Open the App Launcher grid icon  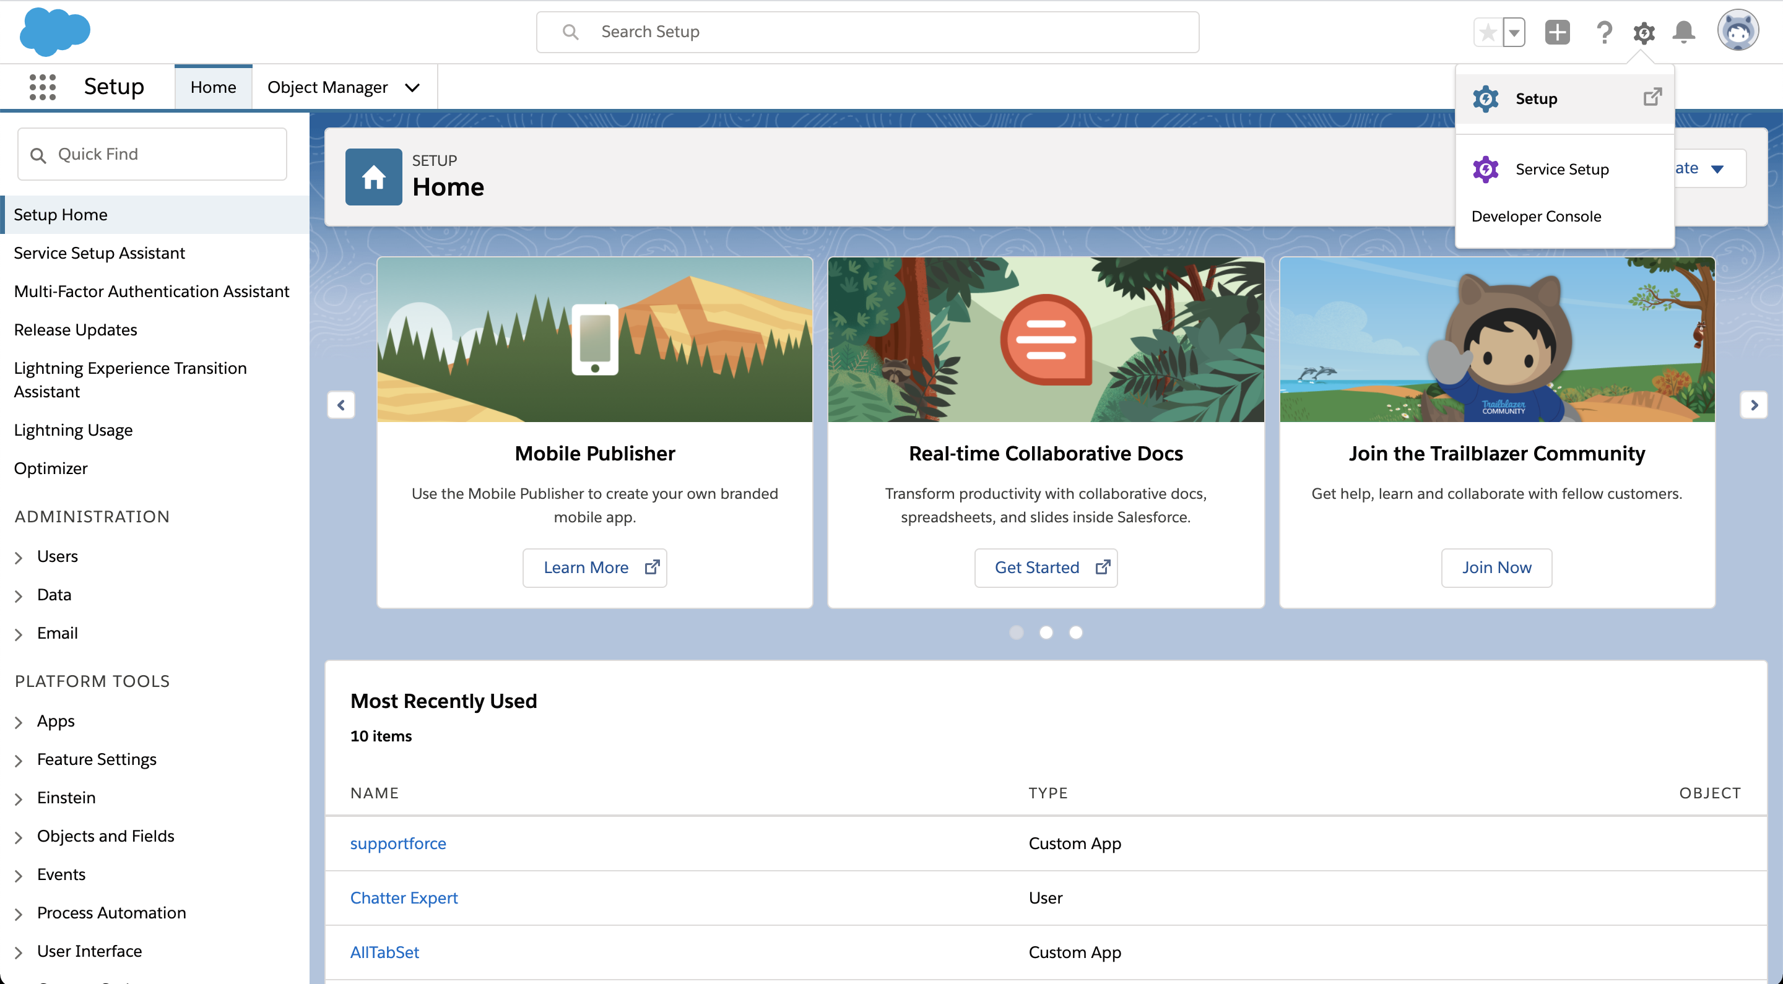42,87
